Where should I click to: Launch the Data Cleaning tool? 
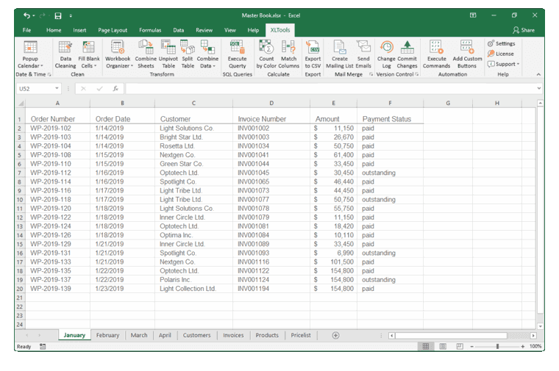65,54
